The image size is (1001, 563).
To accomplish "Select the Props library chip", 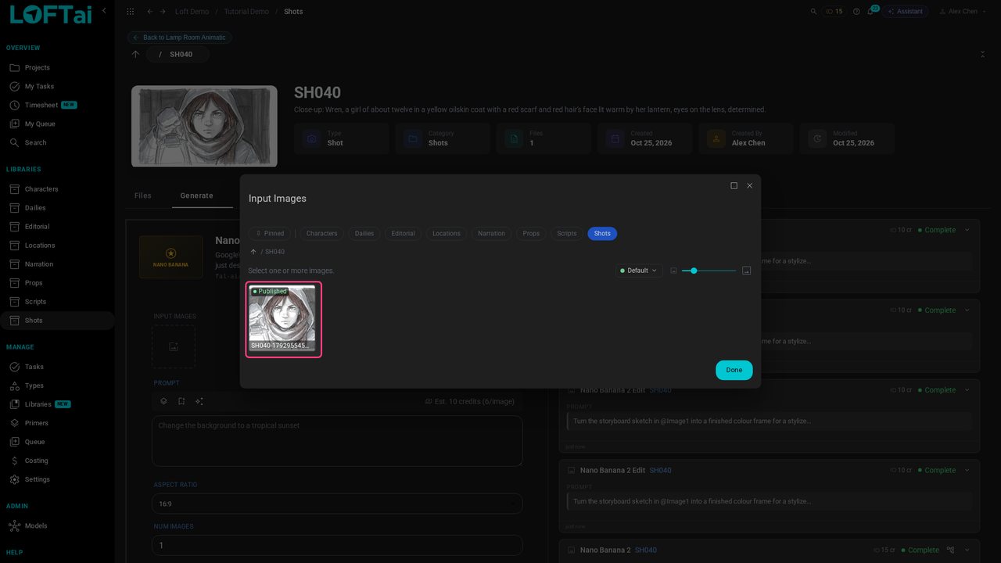I will [x=531, y=233].
